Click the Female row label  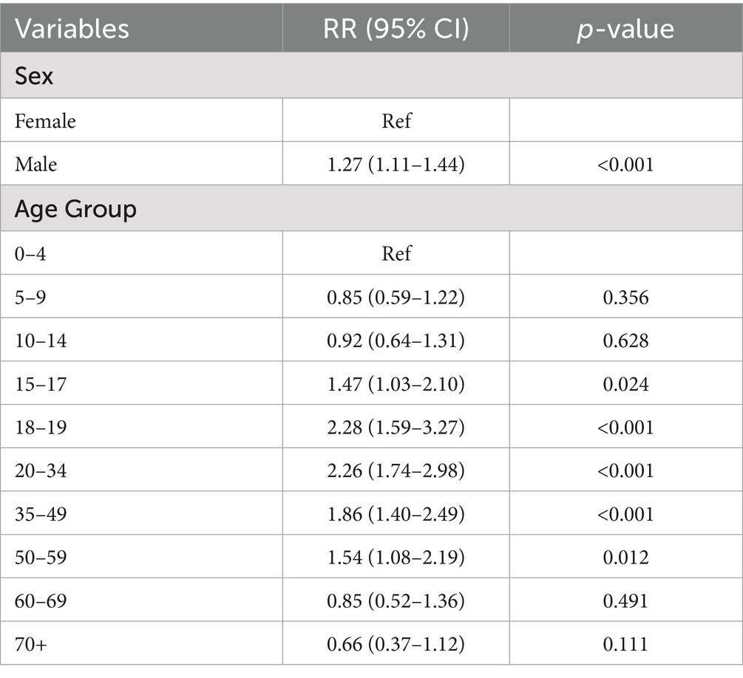(45, 120)
